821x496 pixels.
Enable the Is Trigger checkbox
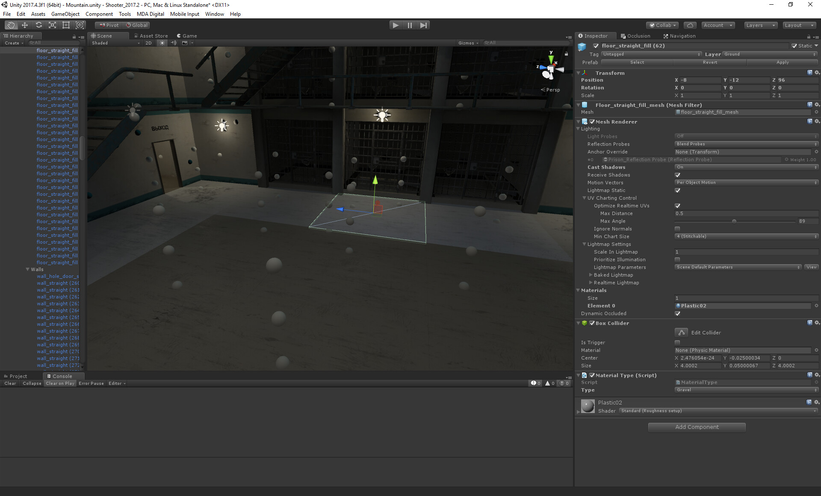point(677,342)
